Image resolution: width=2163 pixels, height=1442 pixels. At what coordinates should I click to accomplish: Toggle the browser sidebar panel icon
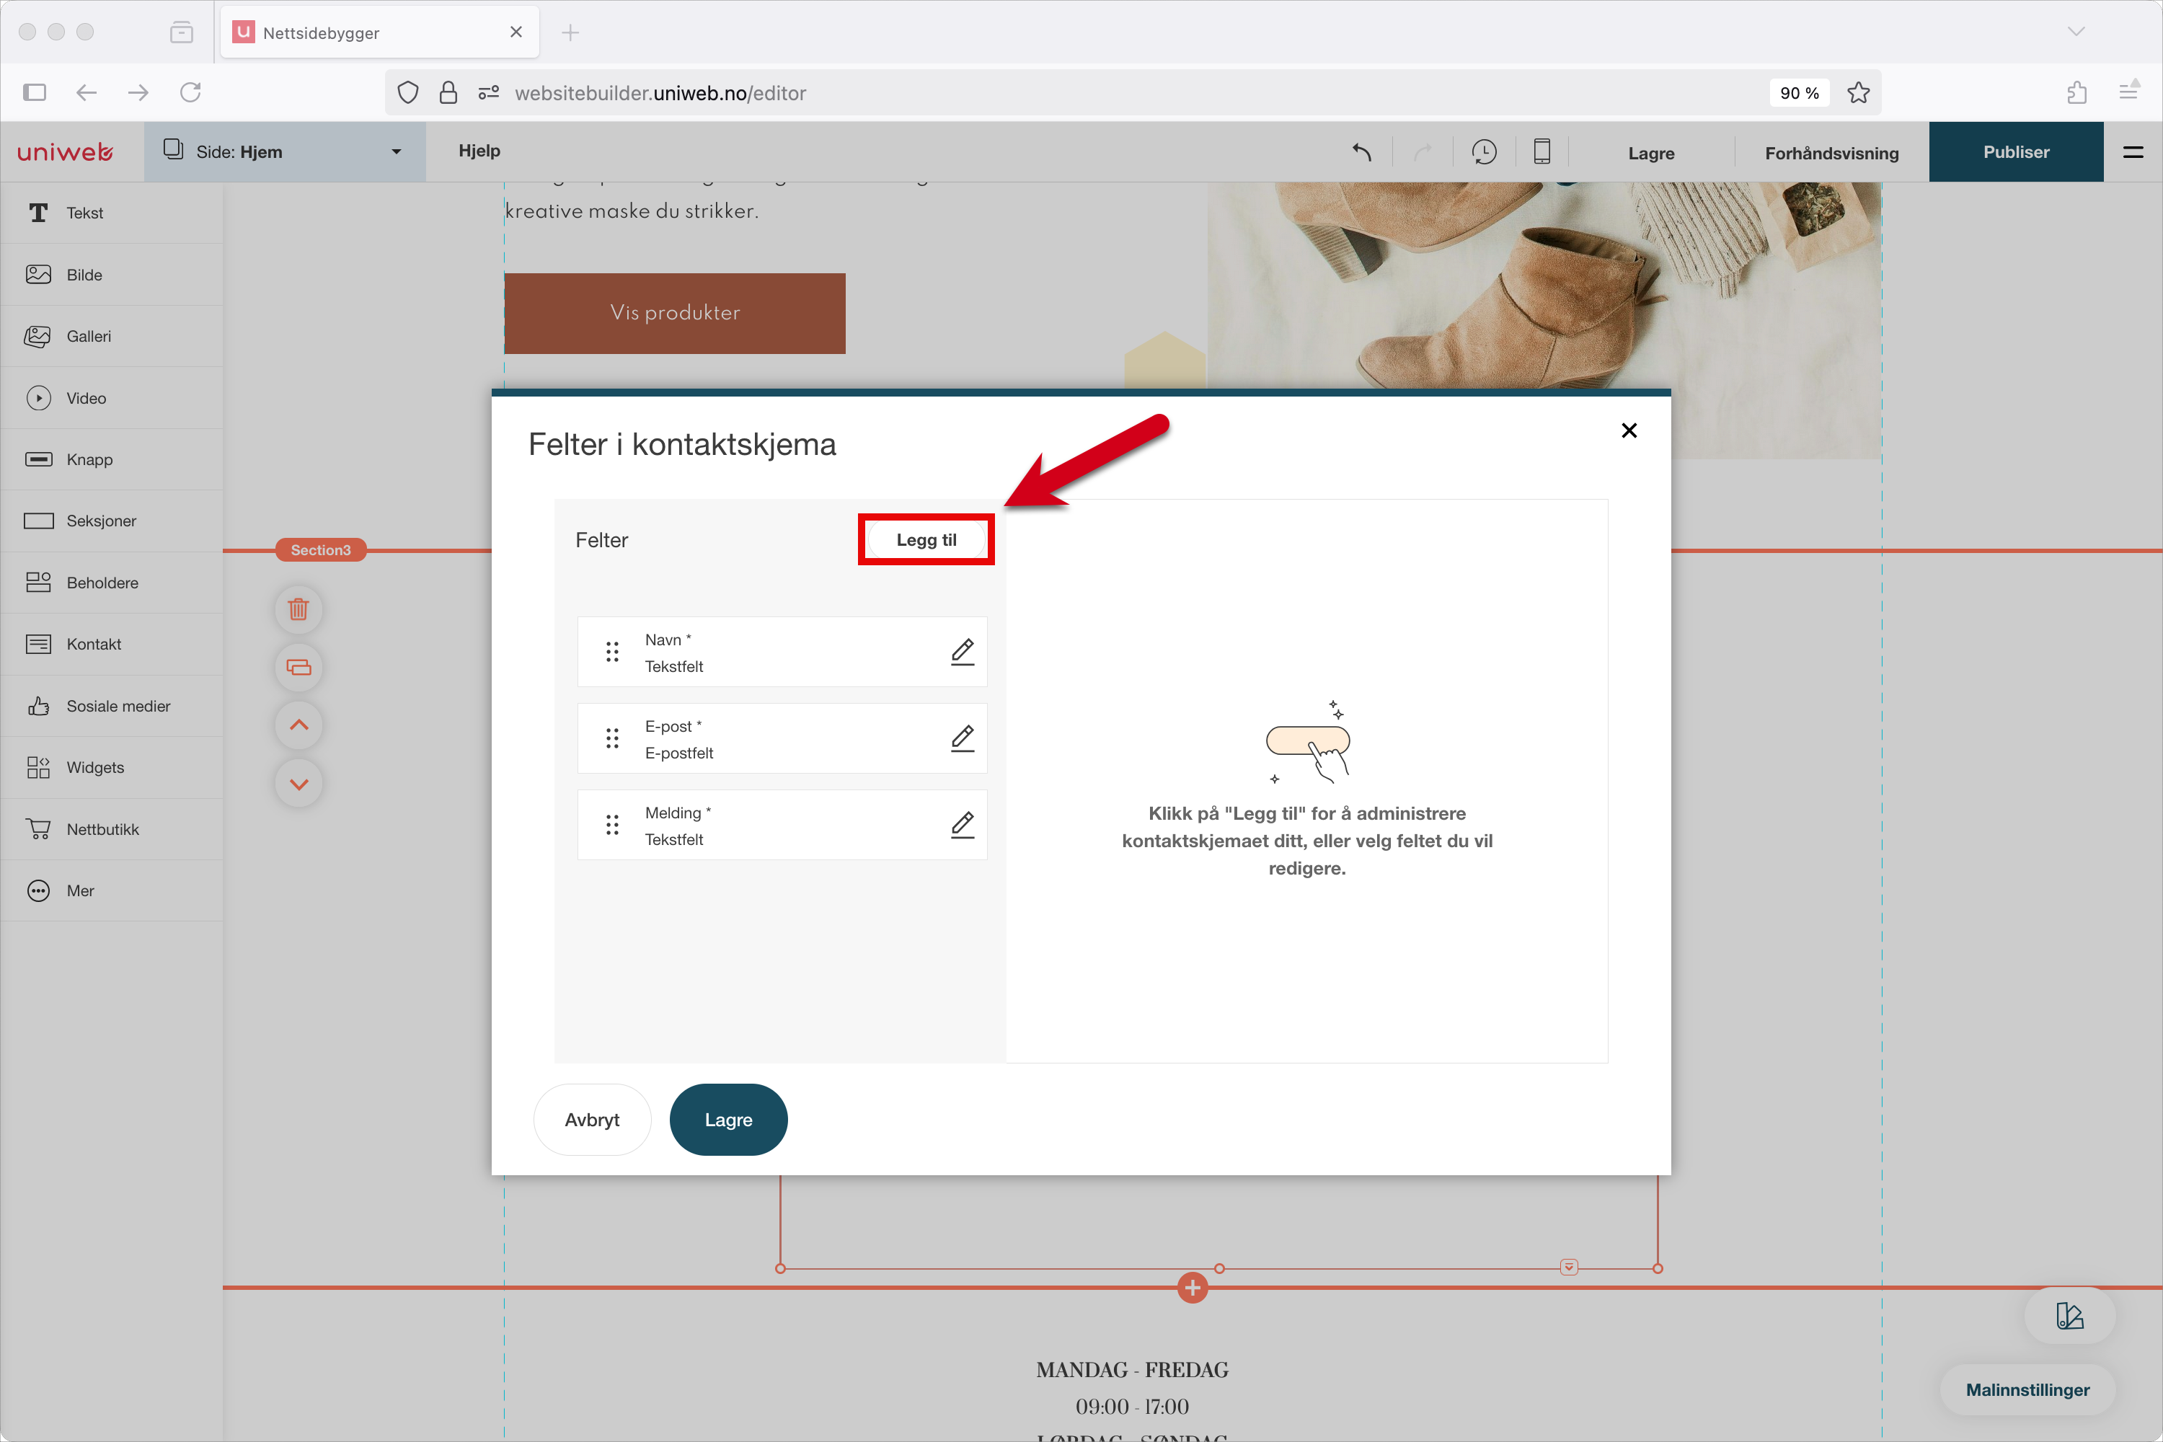click(35, 92)
